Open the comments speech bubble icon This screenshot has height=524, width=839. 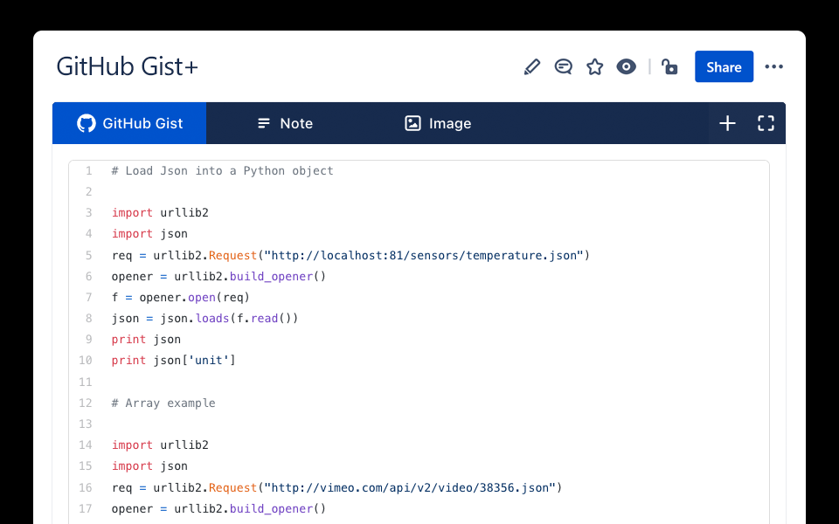[564, 67]
